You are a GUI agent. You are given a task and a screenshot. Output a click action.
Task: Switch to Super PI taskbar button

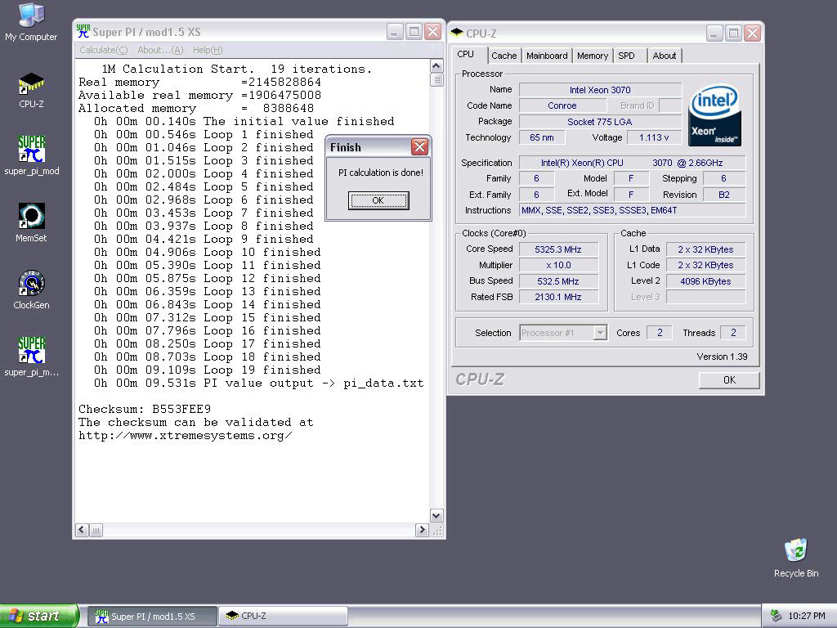(152, 617)
